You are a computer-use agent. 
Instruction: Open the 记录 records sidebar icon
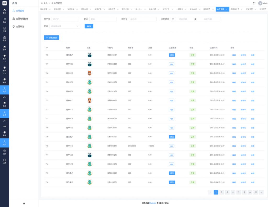click(x=4, y=161)
